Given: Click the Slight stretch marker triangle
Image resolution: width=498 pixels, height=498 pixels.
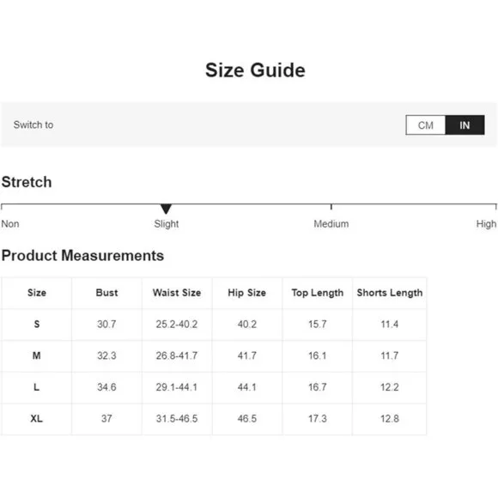Looking at the screenshot, I should click(166, 209).
